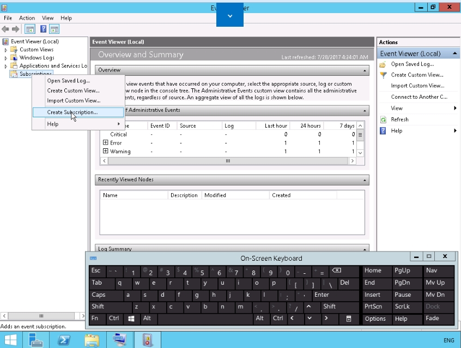Toggle the Fade key on On-Screen Keyboard
The width and height of the screenshot is (461, 348).
(439, 319)
